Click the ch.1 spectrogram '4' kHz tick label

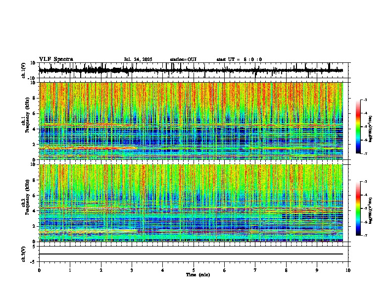(x=35, y=129)
